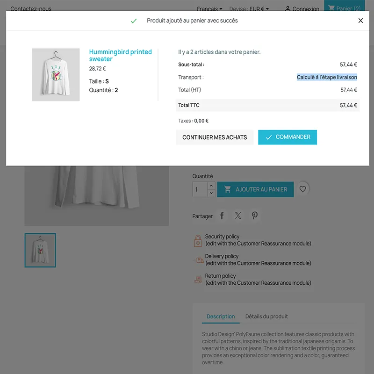Screen dimensions: 374x374
Task: Click CONTINUER MES ACHATS button
Action: coord(215,137)
